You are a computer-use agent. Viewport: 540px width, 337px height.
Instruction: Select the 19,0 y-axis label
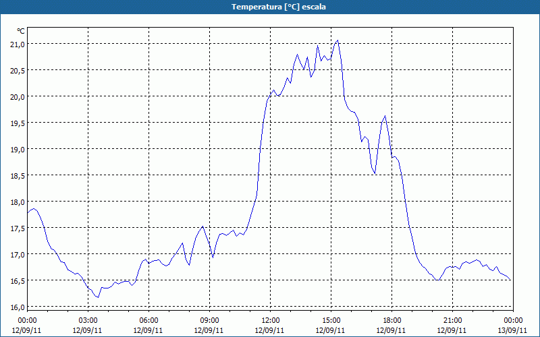[18, 149]
